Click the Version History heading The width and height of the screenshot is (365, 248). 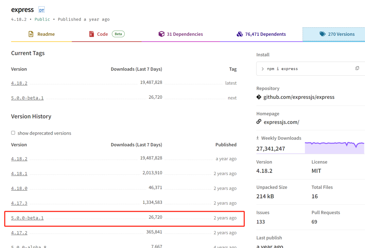pos(31,116)
